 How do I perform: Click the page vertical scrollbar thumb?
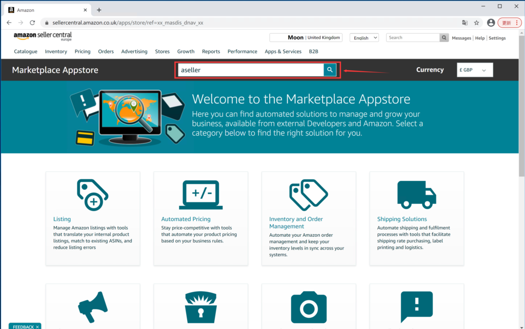point(521,106)
